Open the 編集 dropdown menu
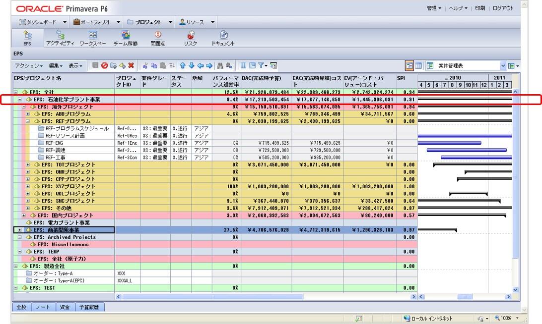 click(55, 65)
